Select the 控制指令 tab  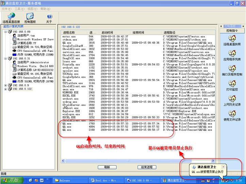[232, 31]
